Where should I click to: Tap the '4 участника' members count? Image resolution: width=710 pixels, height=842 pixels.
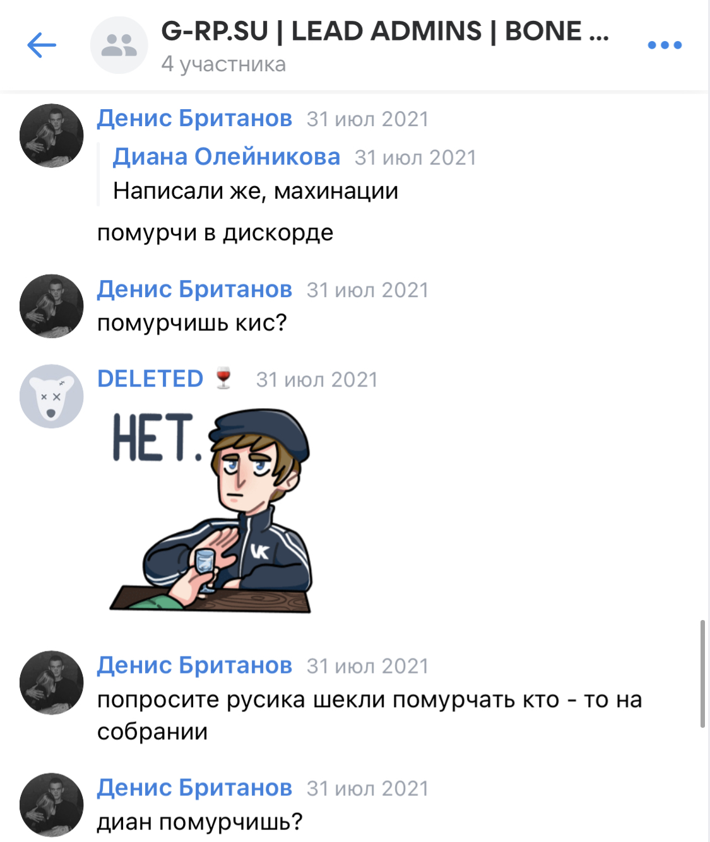223,64
